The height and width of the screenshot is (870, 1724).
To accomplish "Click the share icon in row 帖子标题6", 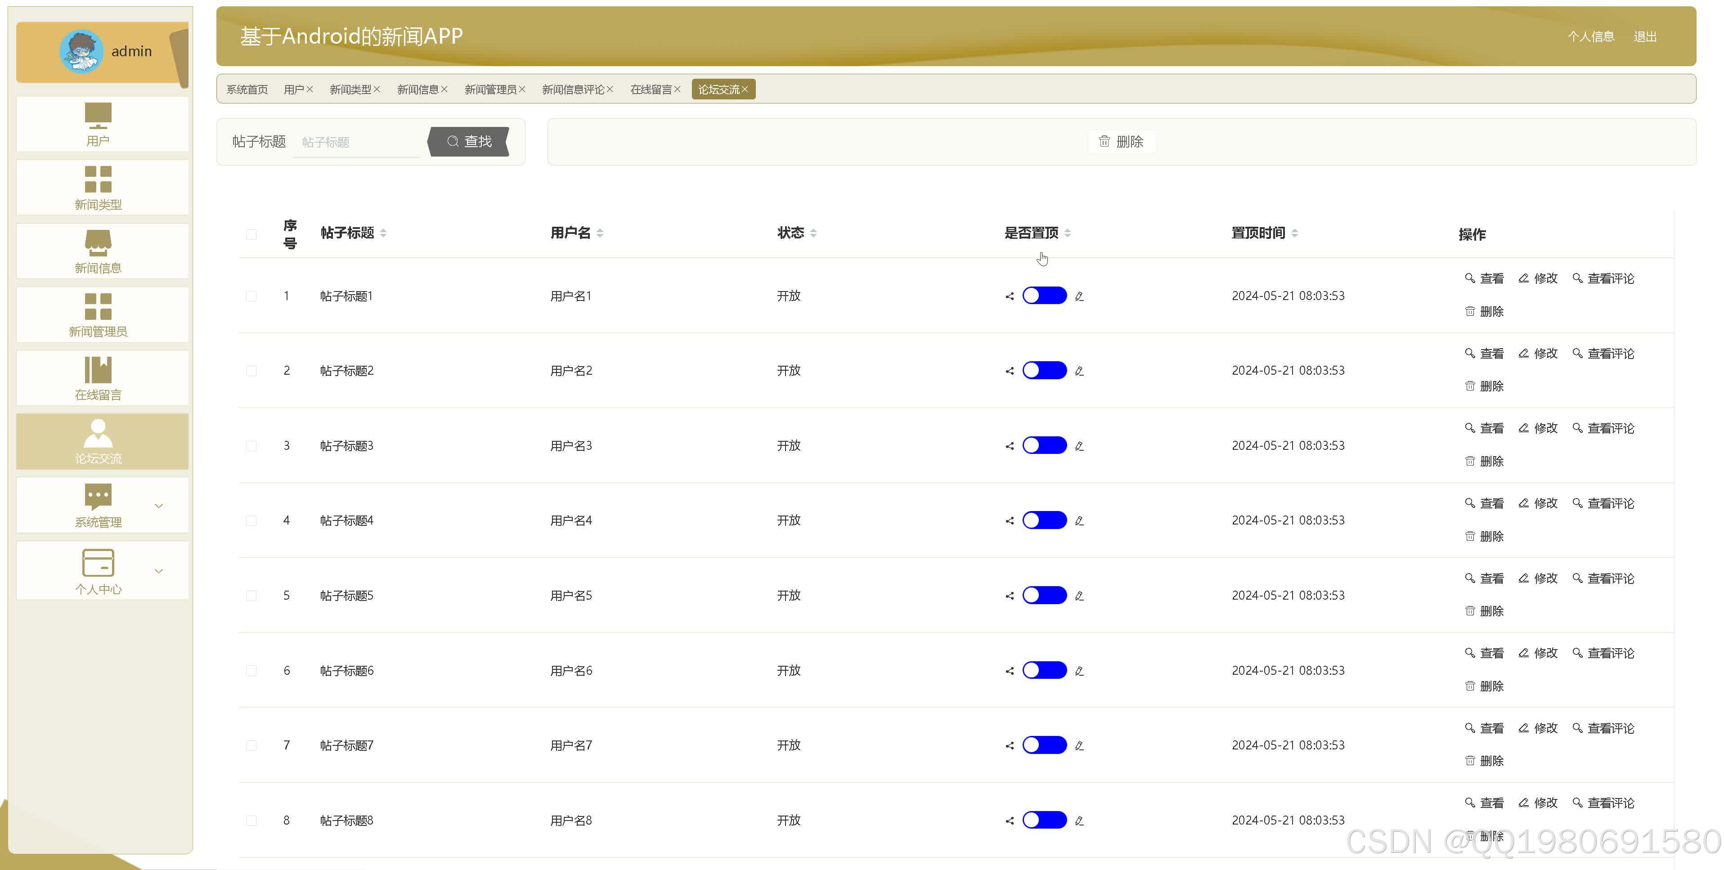I will click(1009, 671).
